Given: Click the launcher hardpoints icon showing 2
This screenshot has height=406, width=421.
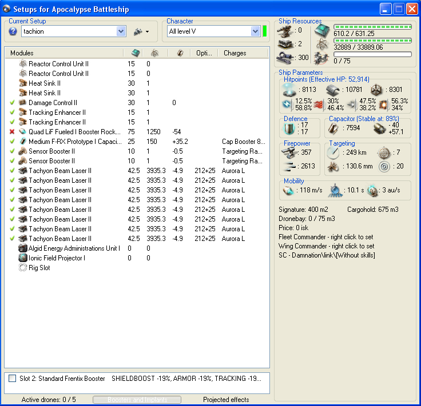Looking at the screenshot, I should [285, 44].
